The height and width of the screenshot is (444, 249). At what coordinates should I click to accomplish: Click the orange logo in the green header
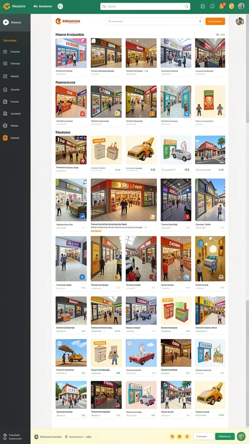(6, 6)
